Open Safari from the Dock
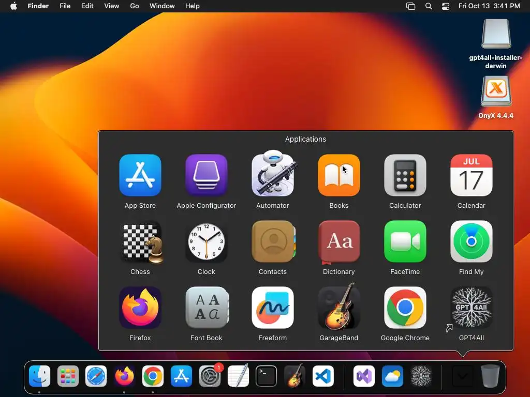 96,376
